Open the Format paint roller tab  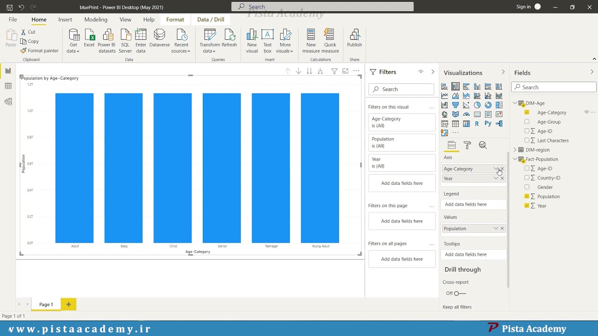pos(467,145)
